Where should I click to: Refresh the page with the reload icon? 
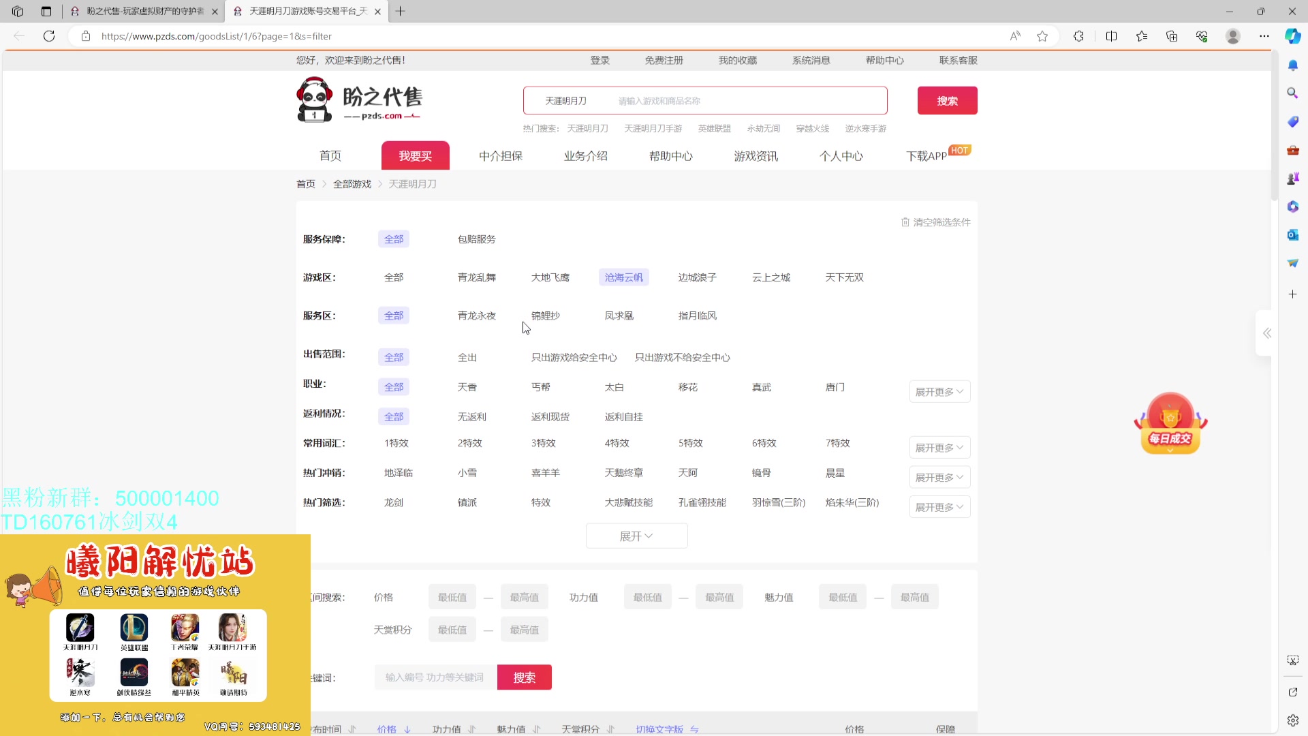coord(49,36)
